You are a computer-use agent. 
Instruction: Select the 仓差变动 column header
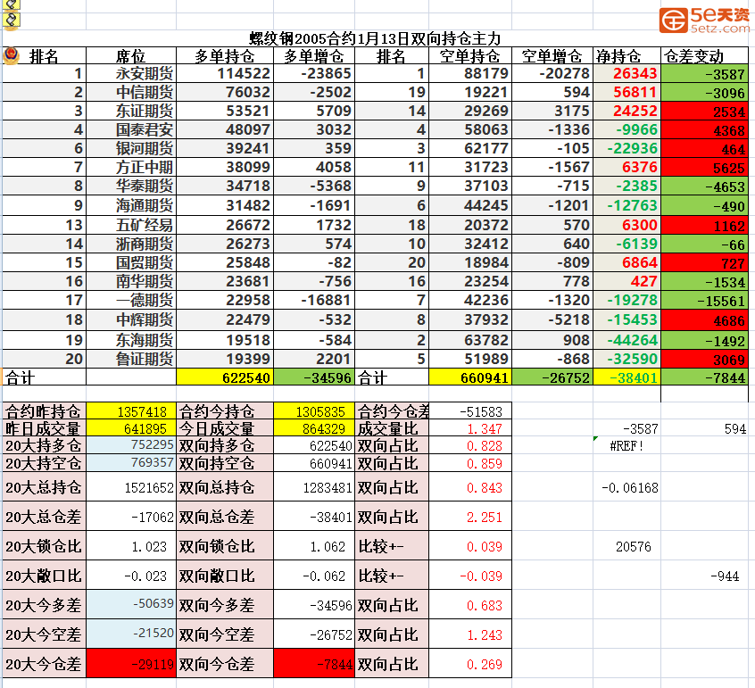tap(704, 56)
